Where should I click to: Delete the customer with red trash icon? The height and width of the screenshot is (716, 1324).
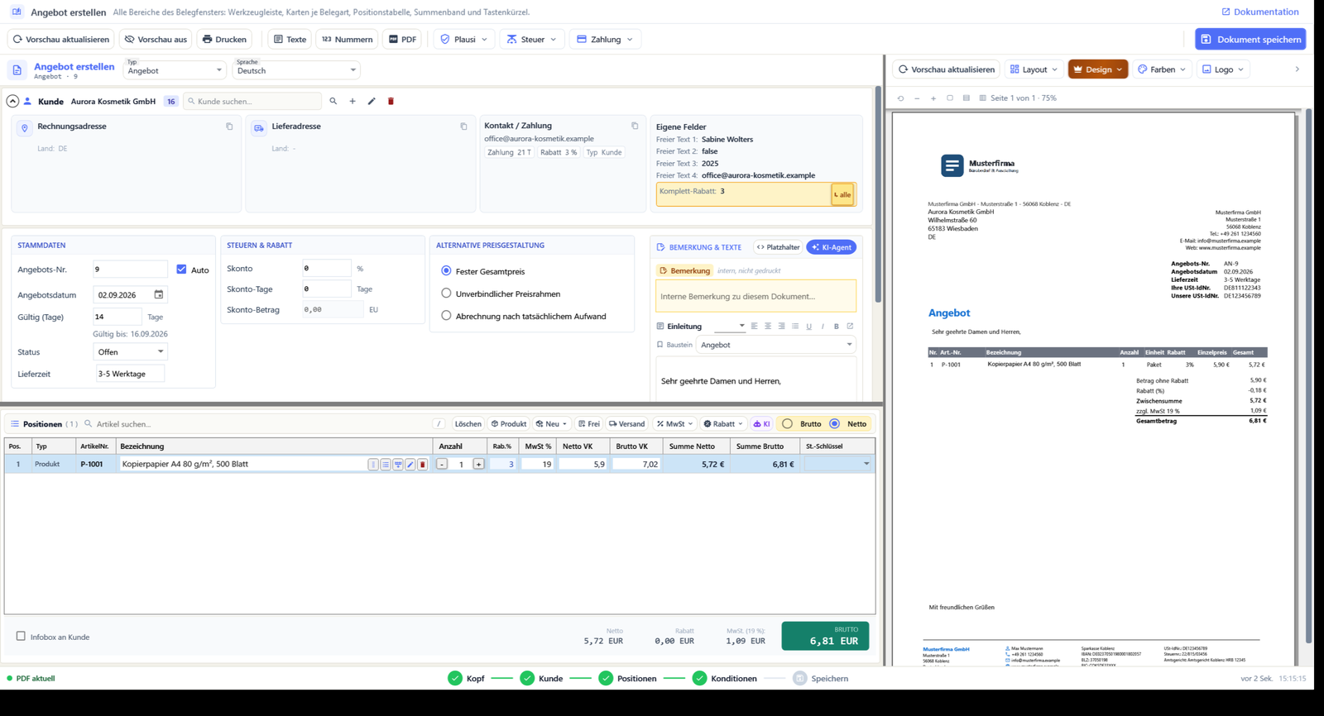click(x=391, y=101)
